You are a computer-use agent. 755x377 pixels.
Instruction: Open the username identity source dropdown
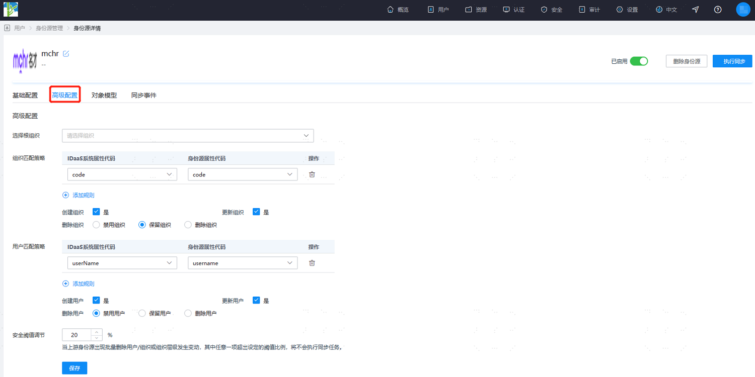pyautogui.click(x=243, y=263)
